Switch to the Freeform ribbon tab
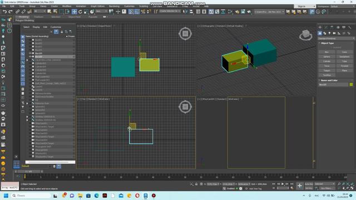The image size is (356, 200). point(38,17)
